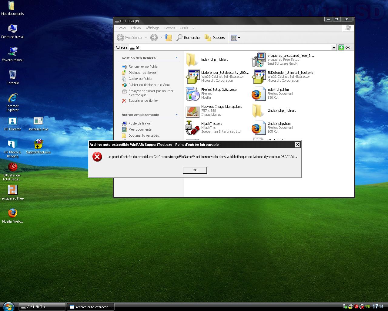Select BitDefender Total Security desktop icon

pos(12,172)
